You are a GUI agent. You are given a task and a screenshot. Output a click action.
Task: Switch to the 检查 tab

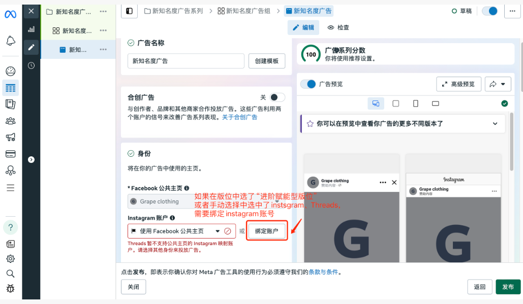click(x=339, y=27)
